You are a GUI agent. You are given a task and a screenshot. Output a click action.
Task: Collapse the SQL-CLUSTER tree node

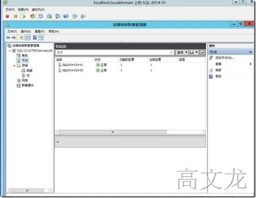pos(10,51)
